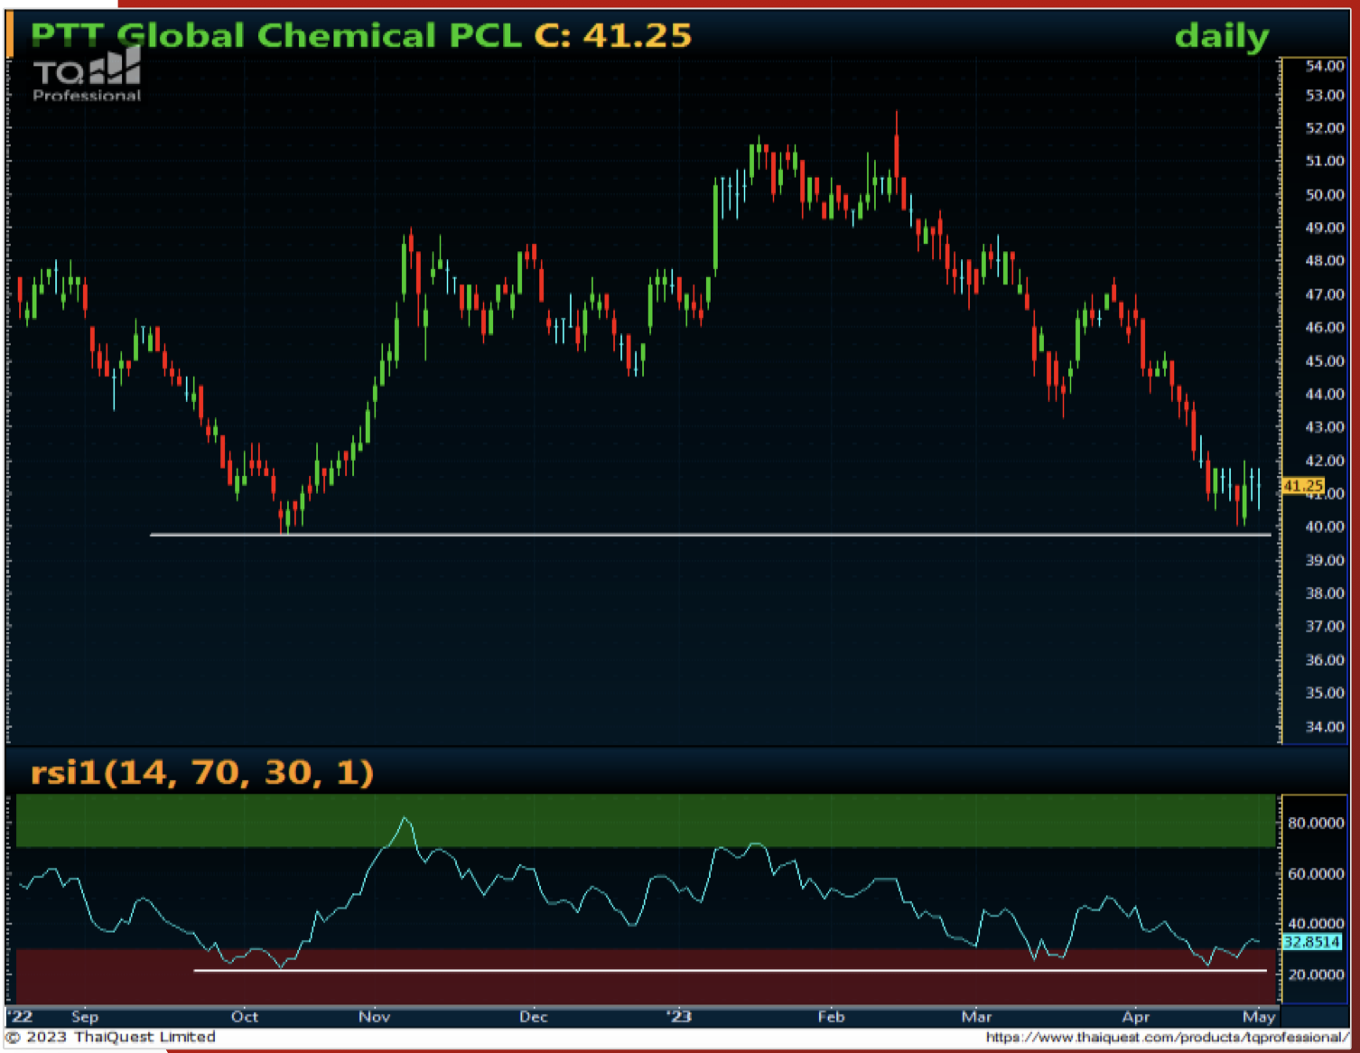The width and height of the screenshot is (1360, 1053).
Task: Select the white horizontal line in RSI panel
Action: pyautogui.click(x=730, y=971)
